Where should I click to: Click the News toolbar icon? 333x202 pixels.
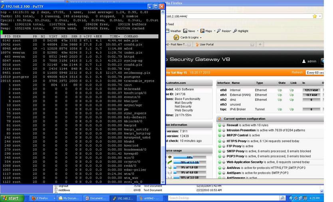(x=185, y=31)
